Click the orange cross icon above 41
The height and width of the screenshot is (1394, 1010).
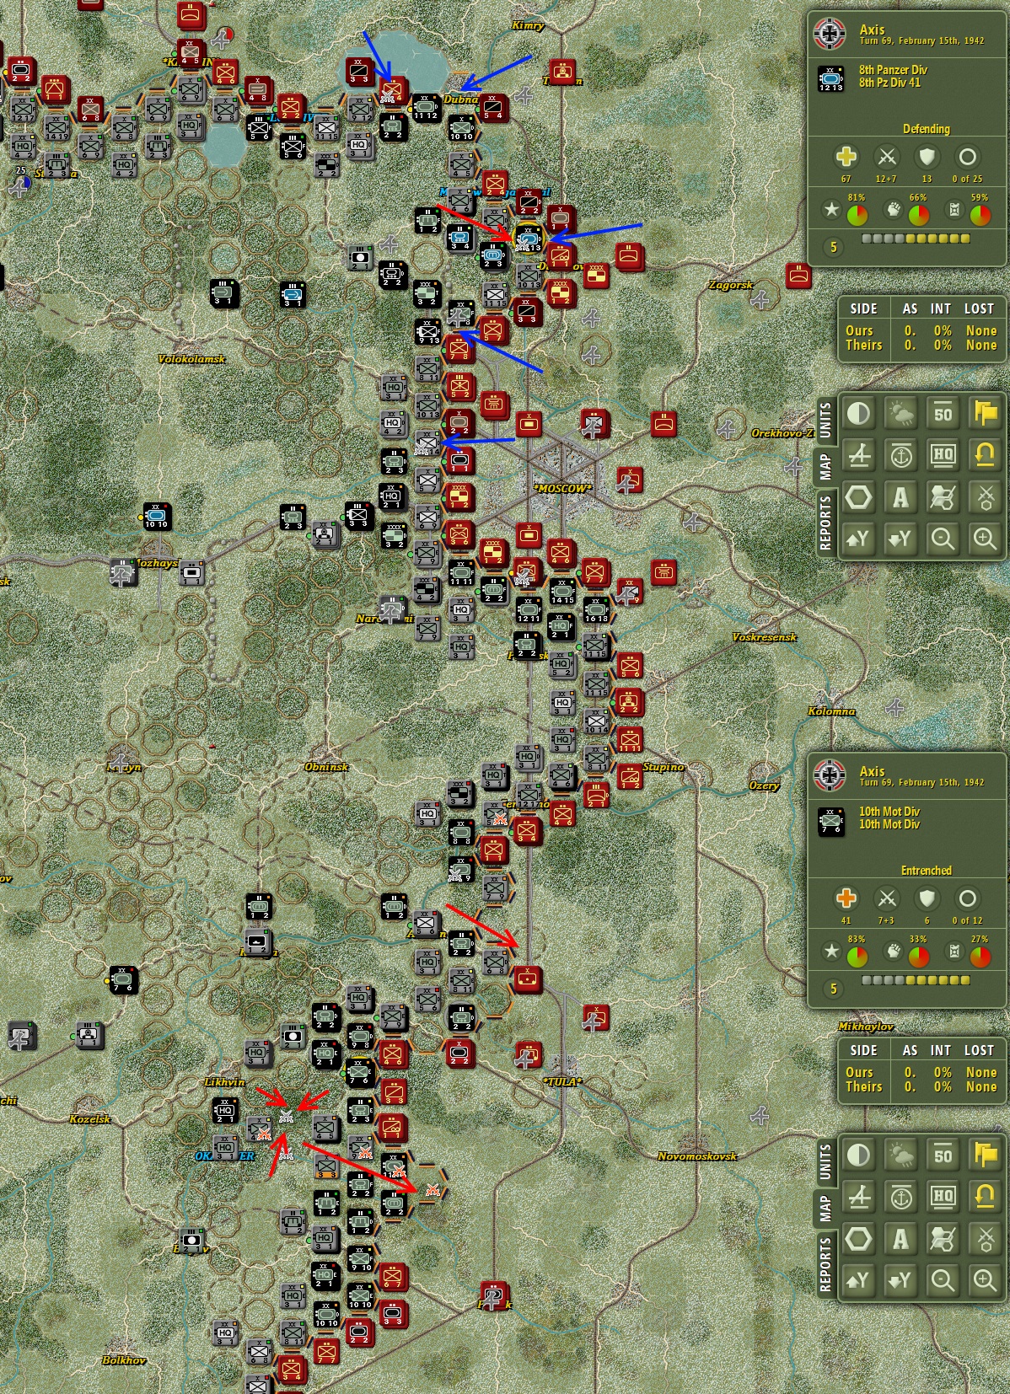846,898
